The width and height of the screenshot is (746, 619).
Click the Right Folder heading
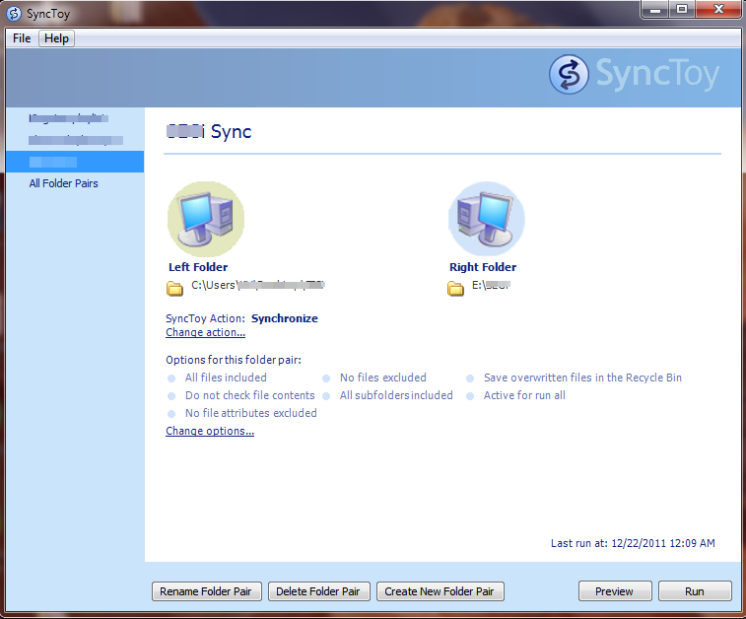click(483, 267)
